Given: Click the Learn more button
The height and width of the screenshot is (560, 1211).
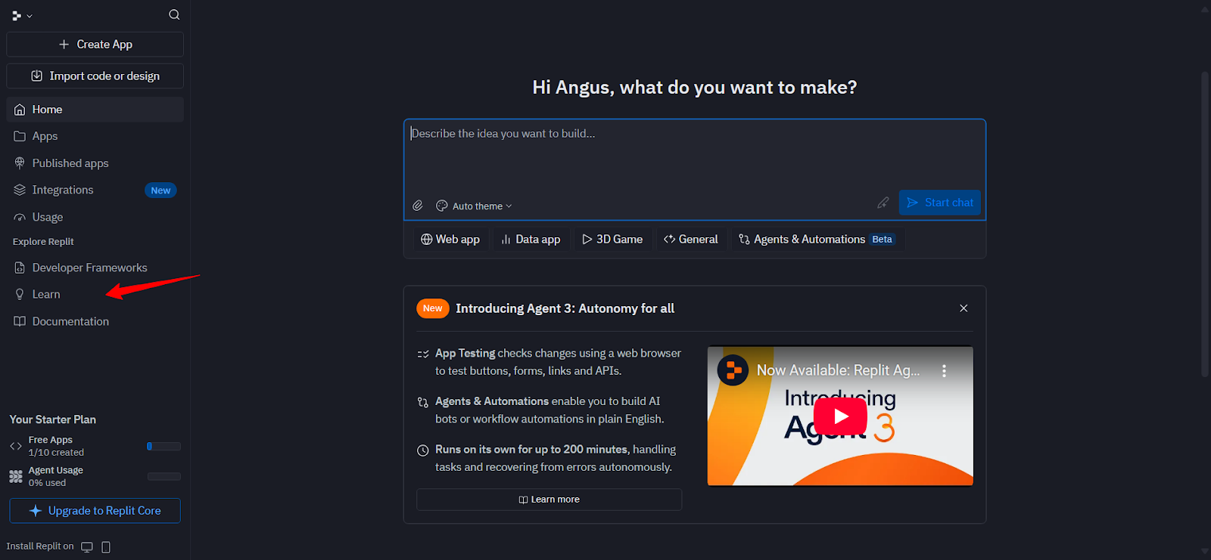Looking at the screenshot, I should (x=549, y=500).
